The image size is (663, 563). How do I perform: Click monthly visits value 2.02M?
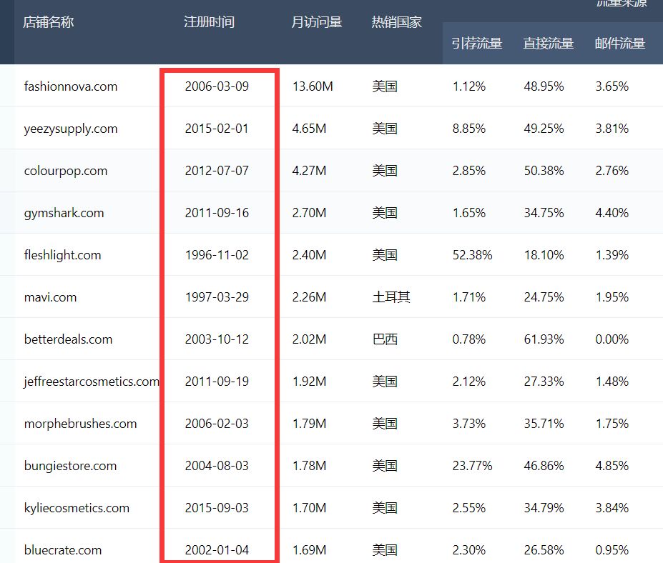pyautogui.click(x=309, y=339)
